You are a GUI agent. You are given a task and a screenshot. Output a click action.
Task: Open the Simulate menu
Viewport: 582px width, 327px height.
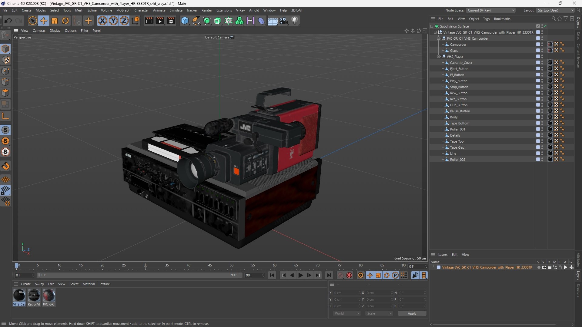tap(176, 10)
